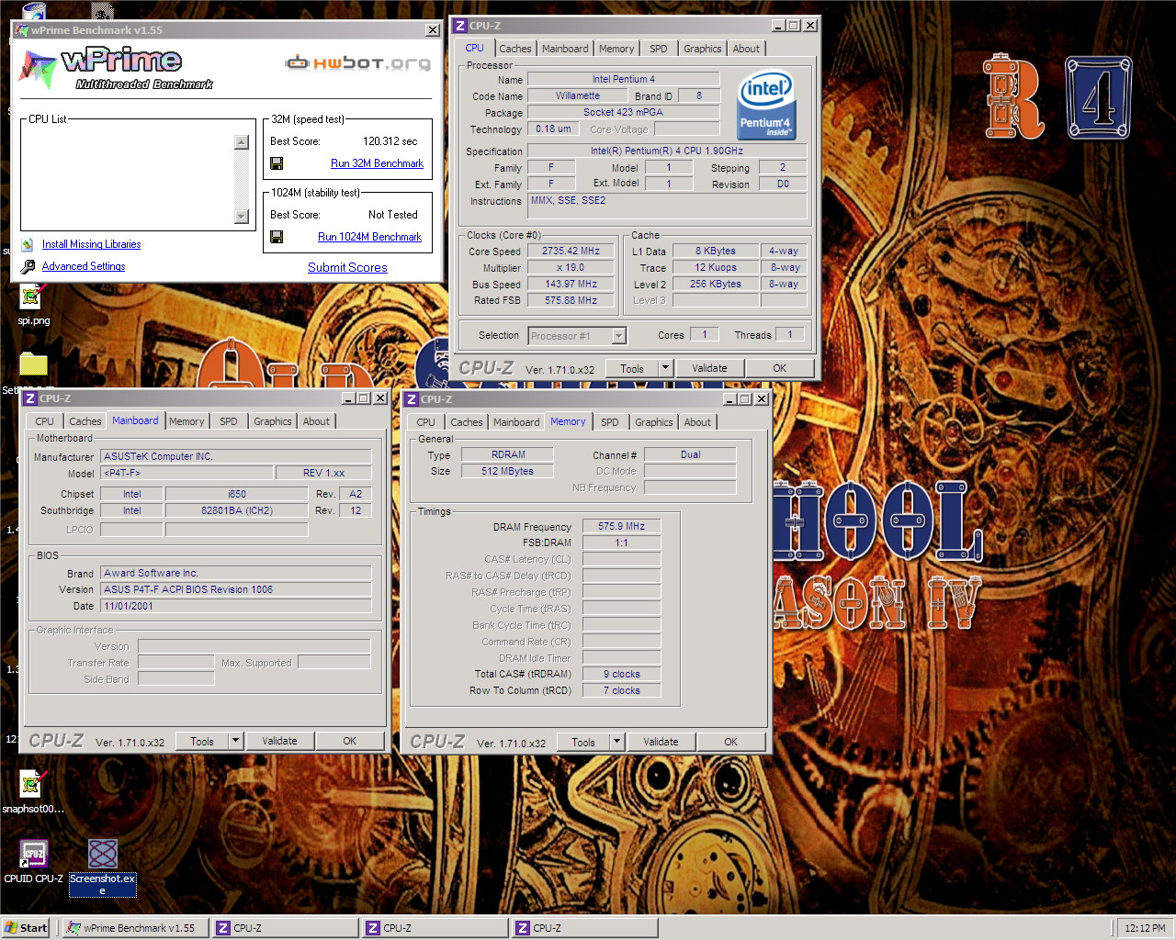Open the Caches tab in processor CPU-Z window

(515, 49)
